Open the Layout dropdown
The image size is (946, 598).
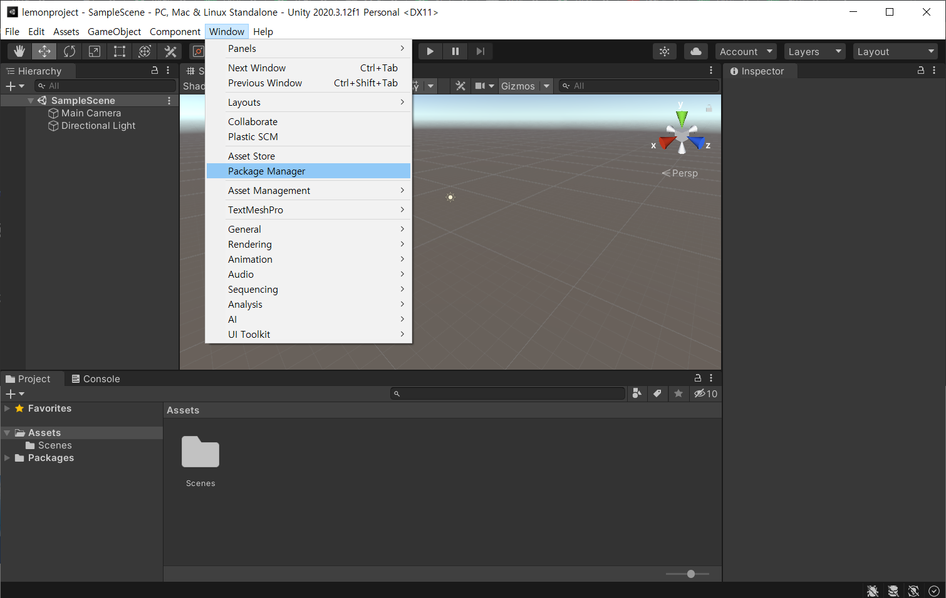tap(895, 51)
